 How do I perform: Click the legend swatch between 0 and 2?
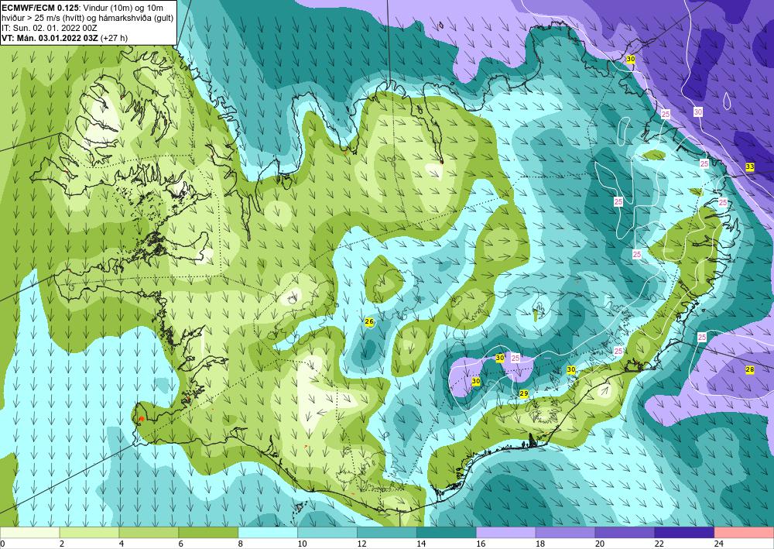click(29, 533)
